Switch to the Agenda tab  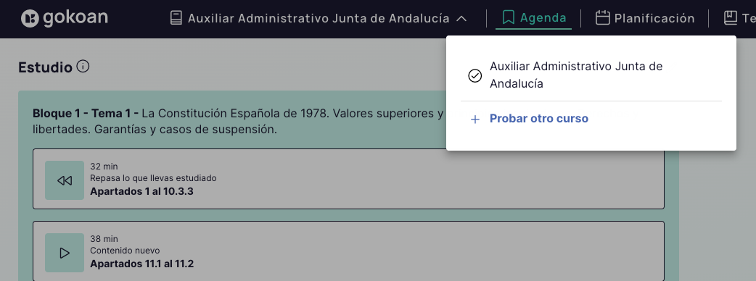point(534,18)
